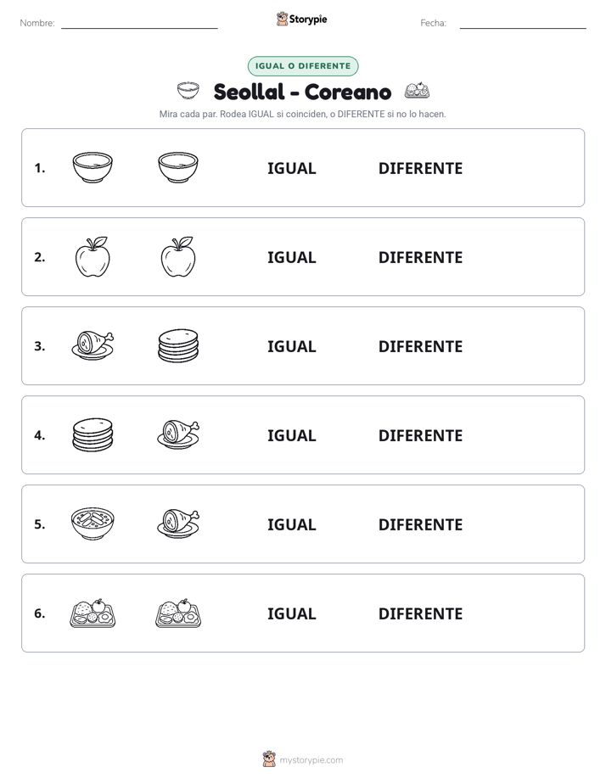Screen dimensions: 606x784
Task: Select the soup bowl icon in row 5
Action: [x=93, y=524]
